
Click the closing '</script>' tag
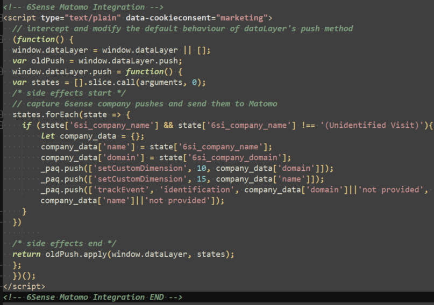24,287
